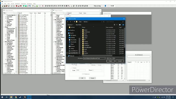The width and height of the screenshot is (176, 99).
Task: Click the speech bubble dialogue toolbar icon
Action: coord(40,6)
